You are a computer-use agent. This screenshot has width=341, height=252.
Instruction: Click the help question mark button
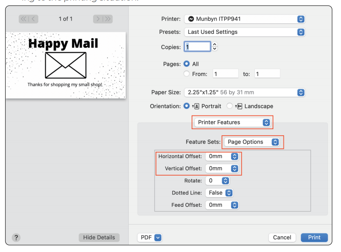click(x=16, y=238)
